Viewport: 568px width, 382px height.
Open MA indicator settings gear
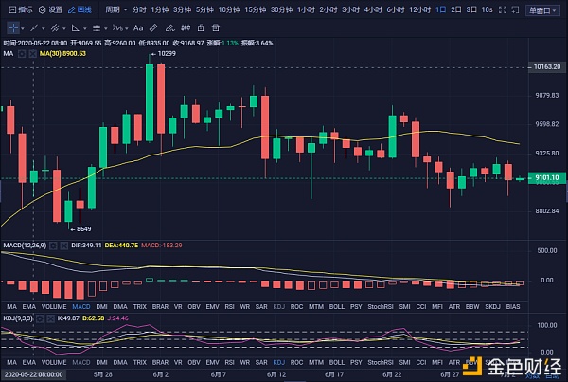point(22,54)
